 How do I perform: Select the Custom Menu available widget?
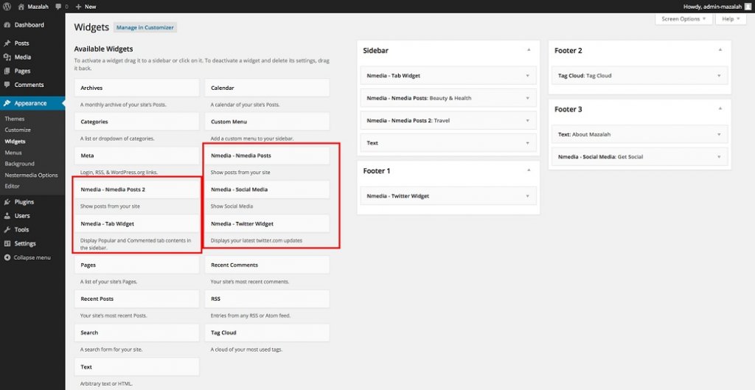tap(267, 122)
